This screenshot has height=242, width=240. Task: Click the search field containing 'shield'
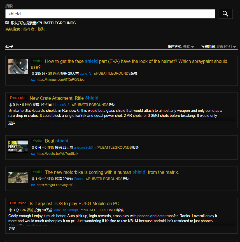110,14
